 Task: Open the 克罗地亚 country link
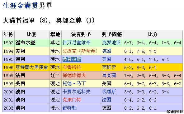pos(111,43)
